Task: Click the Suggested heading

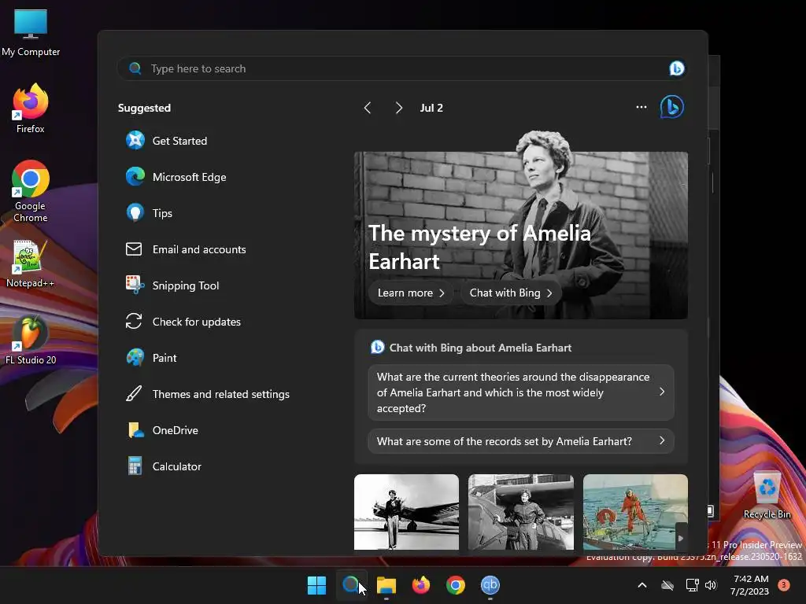Action: coord(144,108)
